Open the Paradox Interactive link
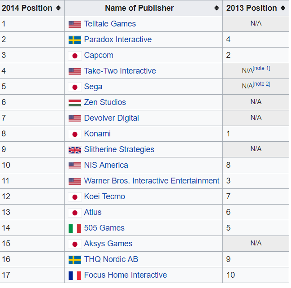The image size is (291, 288). pos(118,39)
